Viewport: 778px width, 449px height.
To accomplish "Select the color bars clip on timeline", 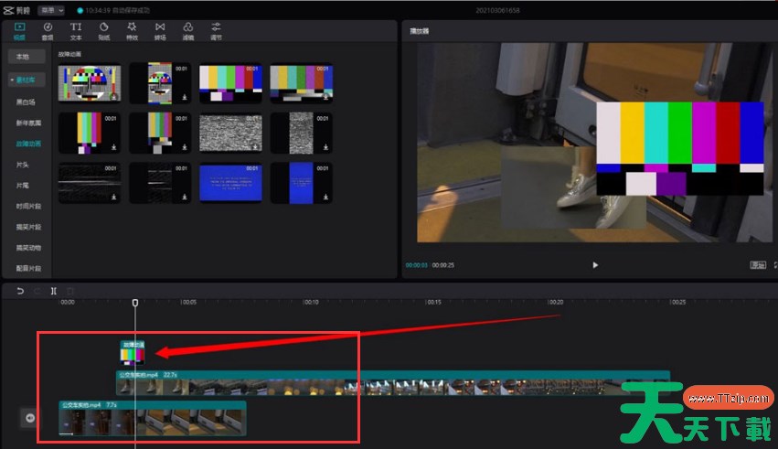I will click(x=134, y=353).
